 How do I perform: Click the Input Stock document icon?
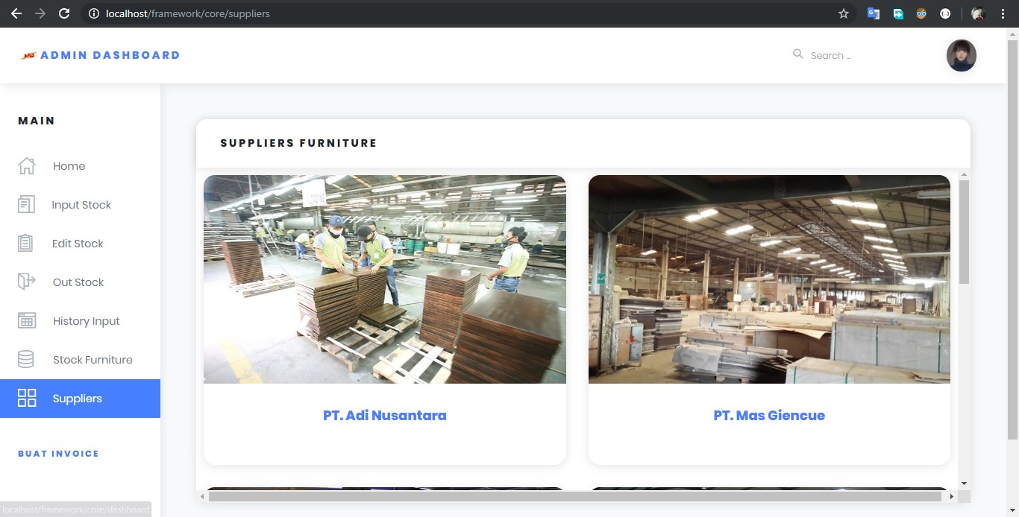[x=26, y=204]
